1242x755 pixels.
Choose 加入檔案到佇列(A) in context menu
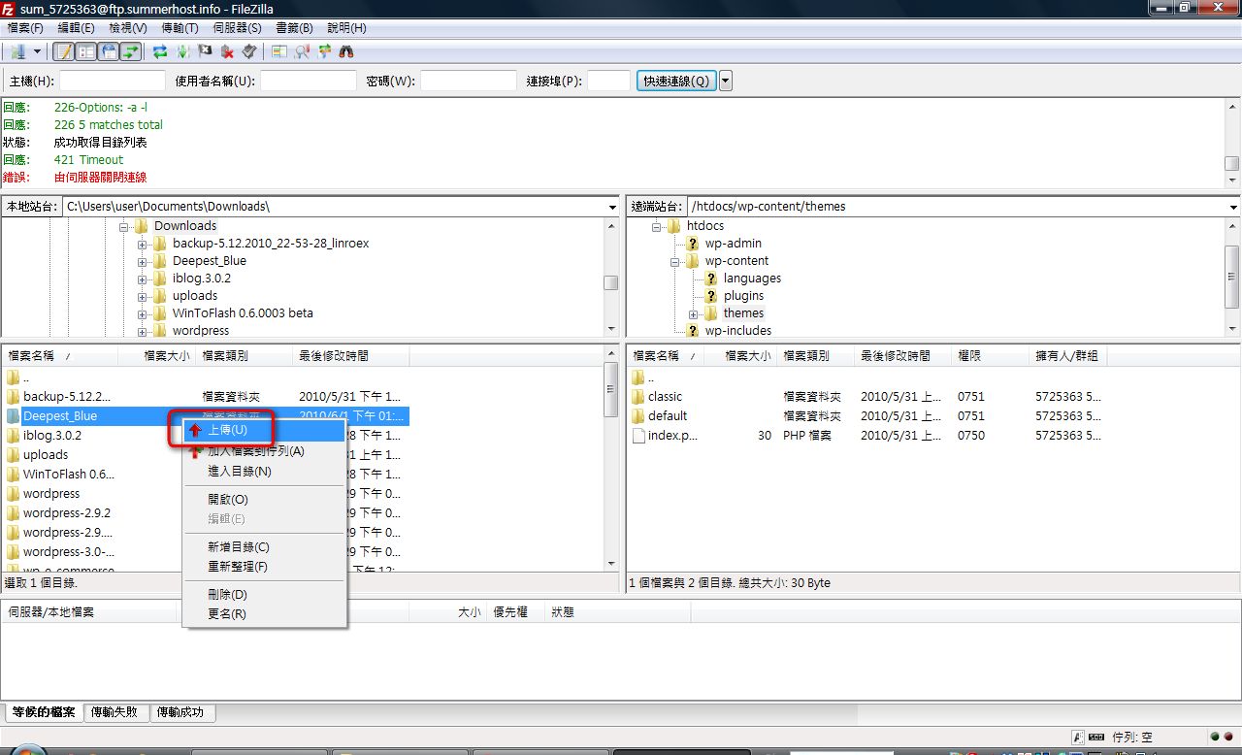(x=264, y=451)
